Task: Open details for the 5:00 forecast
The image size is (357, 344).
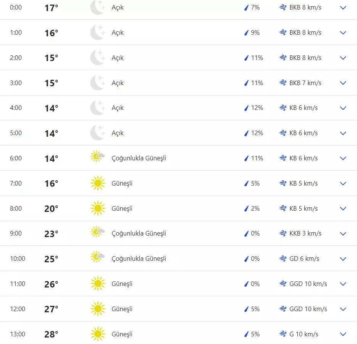Action: tap(343, 133)
